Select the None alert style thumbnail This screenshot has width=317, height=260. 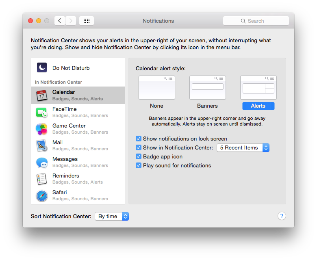click(x=157, y=87)
